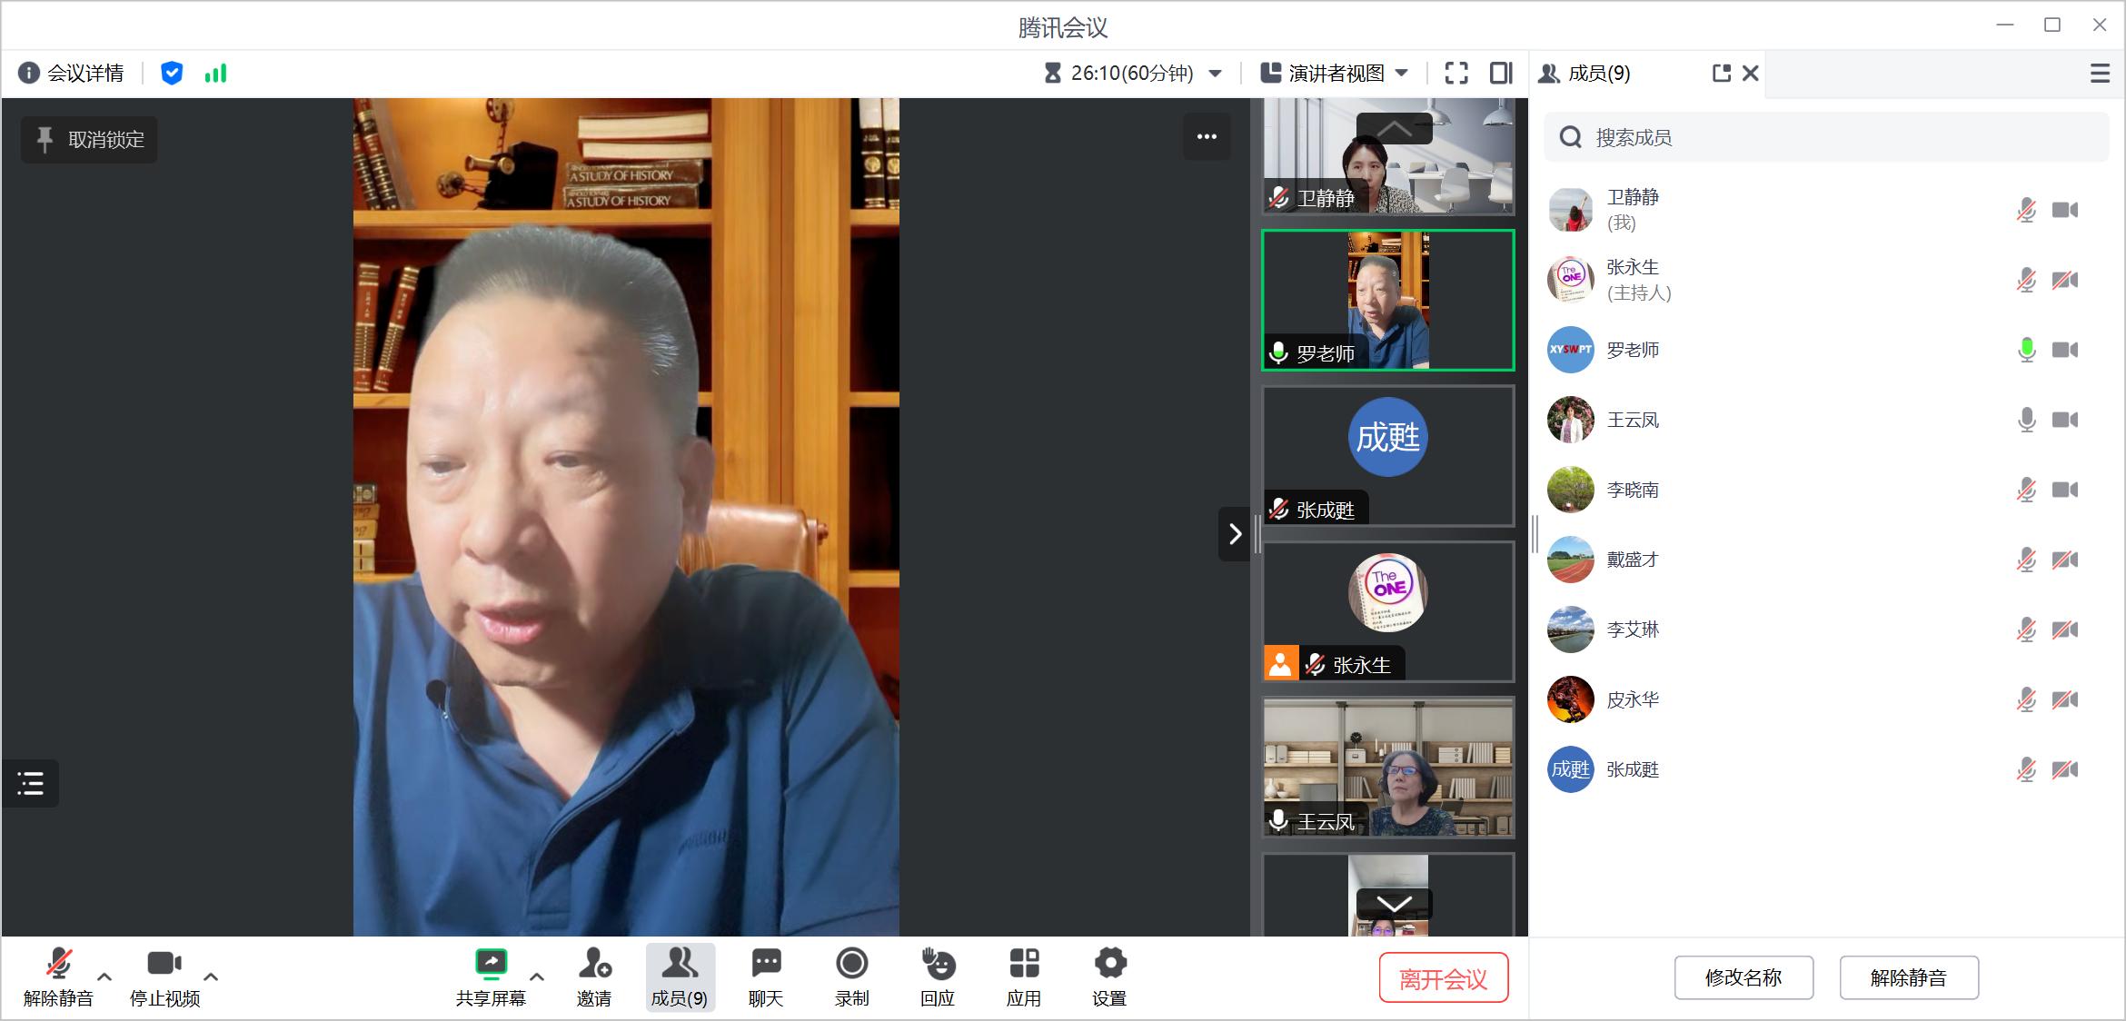Image resolution: width=2126 pixels, height=1021 pixels.
Task: Start recording with the record icon
Action: pos(851,964)
